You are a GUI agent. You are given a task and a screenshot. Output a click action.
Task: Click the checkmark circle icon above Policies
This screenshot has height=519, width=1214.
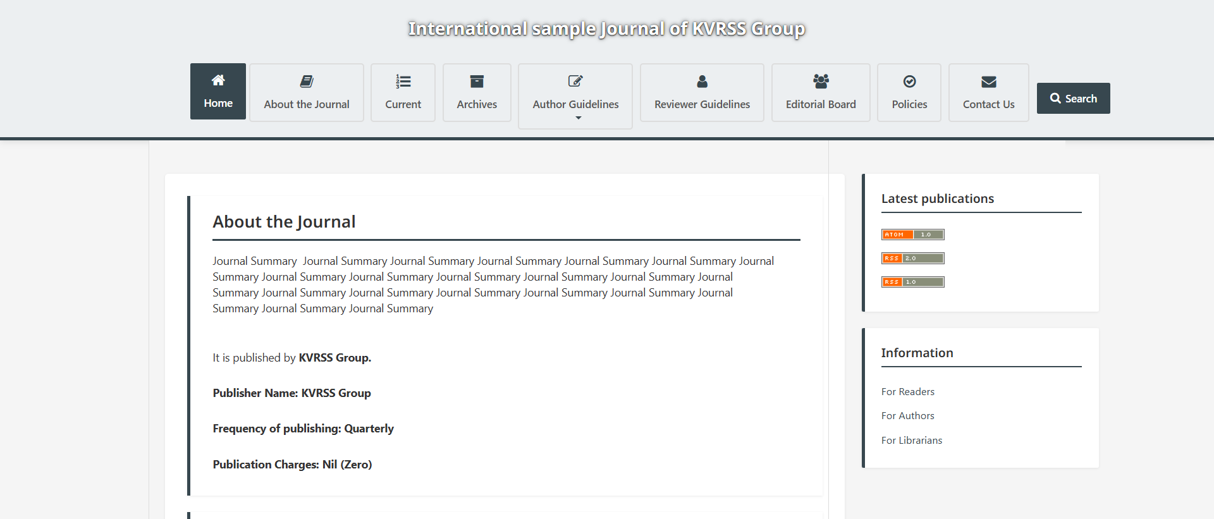pos(909,81)
